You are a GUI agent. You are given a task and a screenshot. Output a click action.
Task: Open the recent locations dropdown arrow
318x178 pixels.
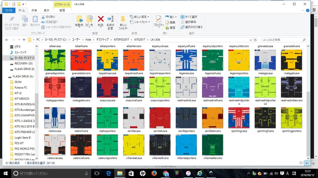[19, 40]
